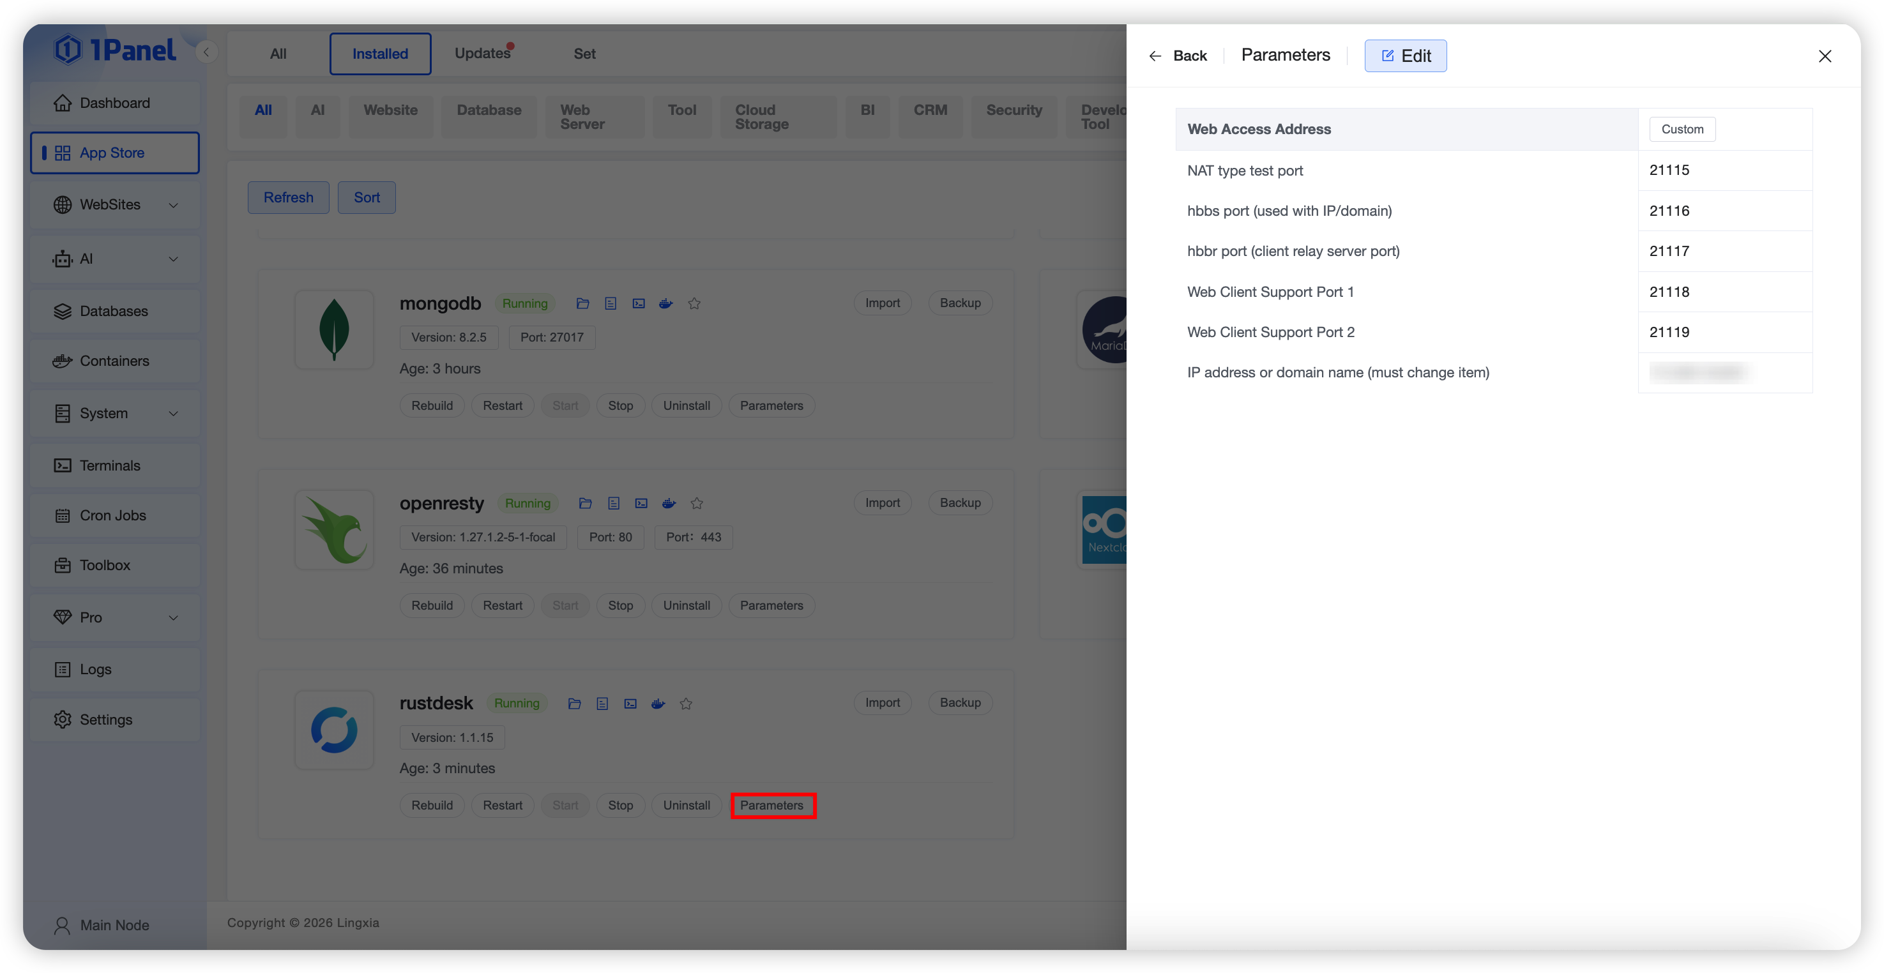
Task: Click the Edit button in Parameters
Action: [1405, 56]
